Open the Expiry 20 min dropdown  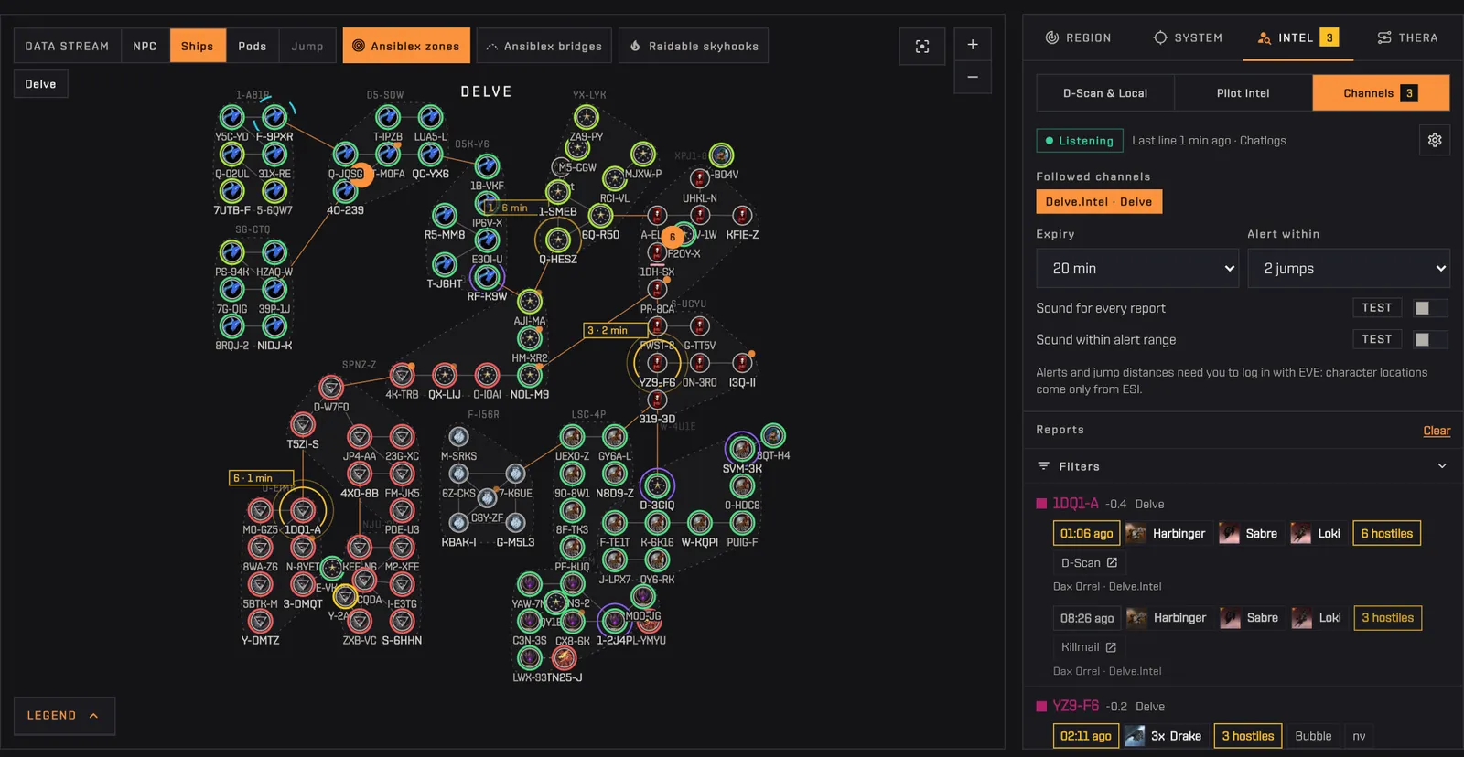1137,269
